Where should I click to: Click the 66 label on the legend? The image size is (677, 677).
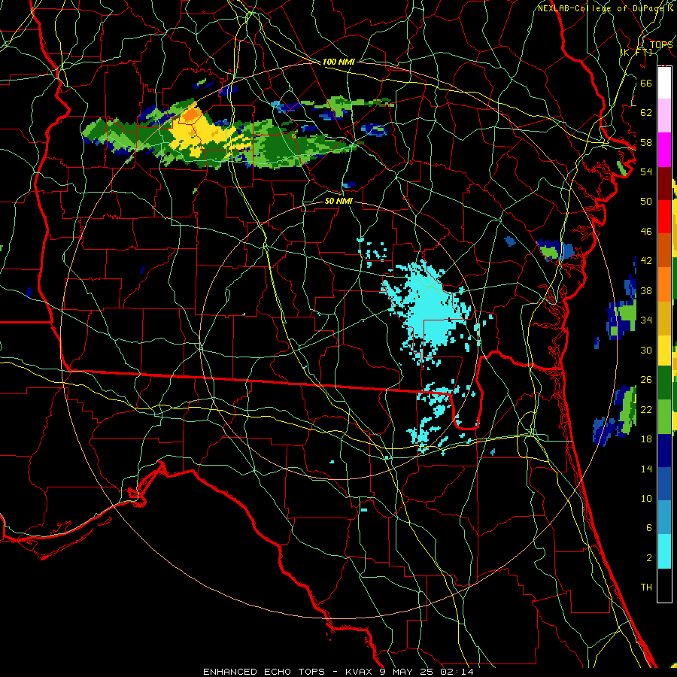click(x=646, y=83)
